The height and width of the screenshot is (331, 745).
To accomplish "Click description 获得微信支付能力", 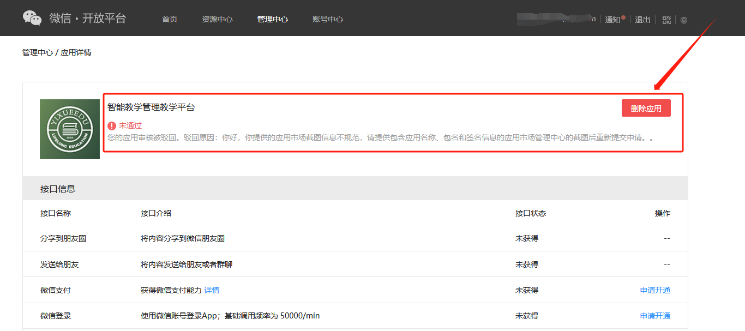I will point(171,290).
